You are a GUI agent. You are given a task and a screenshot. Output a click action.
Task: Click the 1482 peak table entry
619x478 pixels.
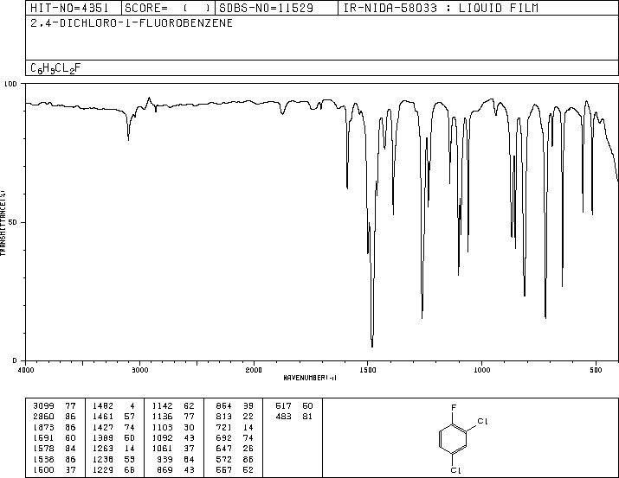tap(113, 406)
